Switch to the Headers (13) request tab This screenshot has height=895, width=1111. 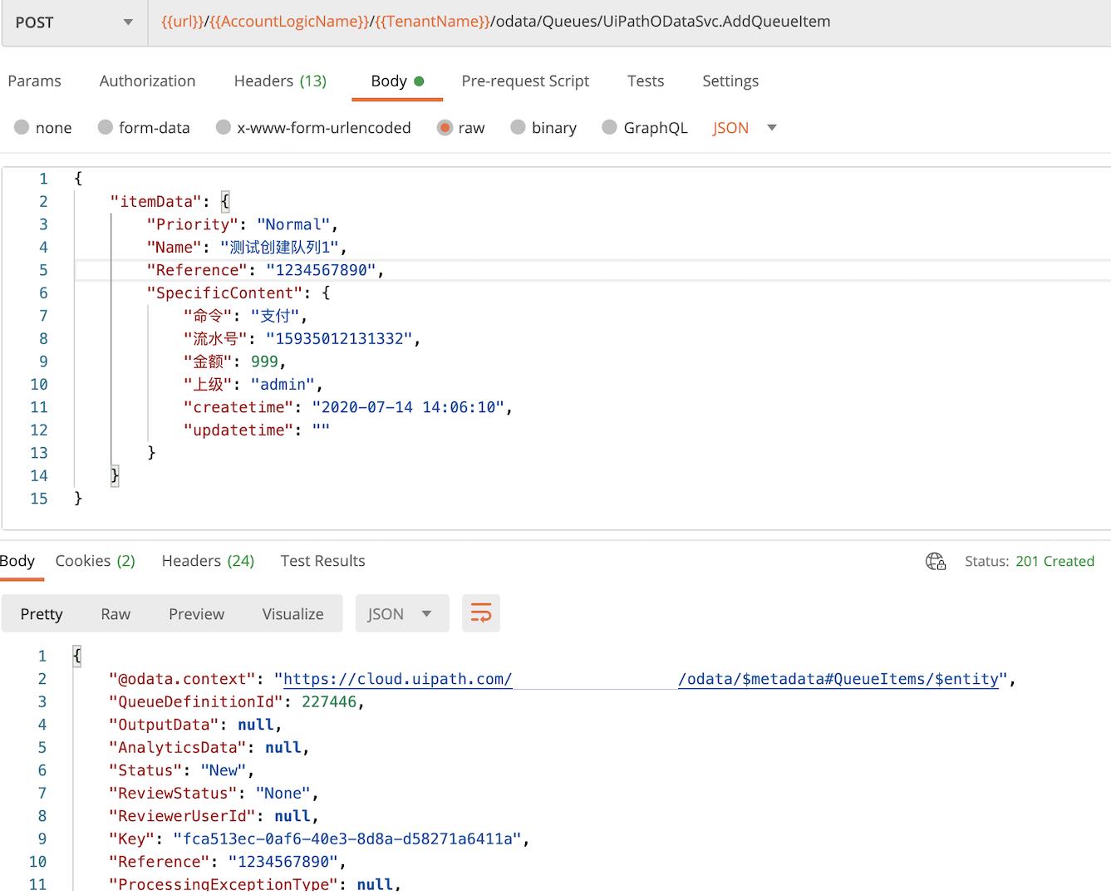(280, 81)
